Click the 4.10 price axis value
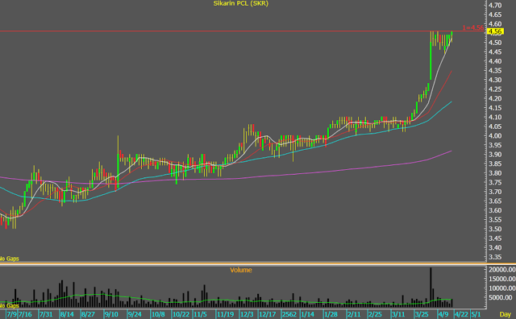Viewport: 516px width, 319px height. [x=495, y=117]
